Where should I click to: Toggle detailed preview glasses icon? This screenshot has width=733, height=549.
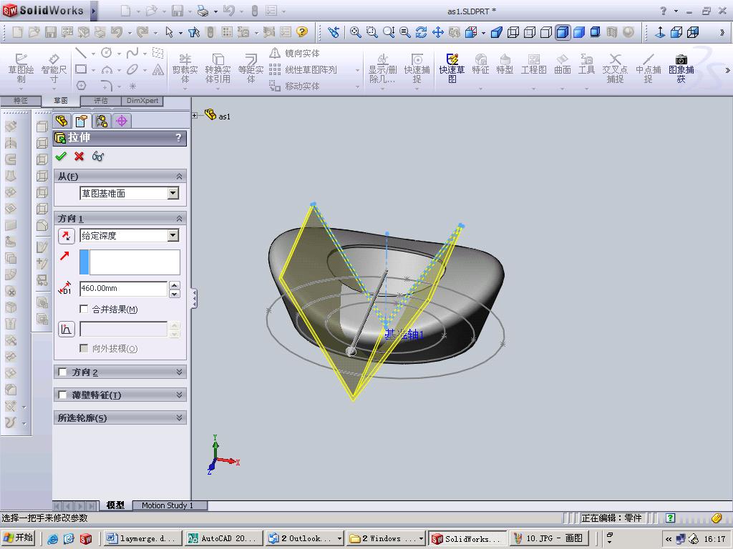(x=97, y=157)
